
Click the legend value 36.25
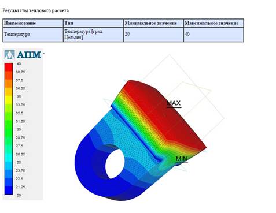[x=20, y=88]
